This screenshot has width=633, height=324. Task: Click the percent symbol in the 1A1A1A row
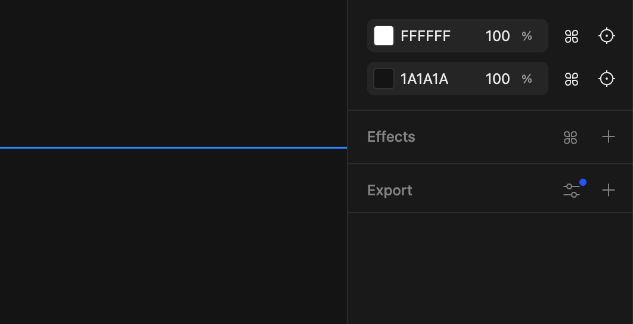(527, 79)
